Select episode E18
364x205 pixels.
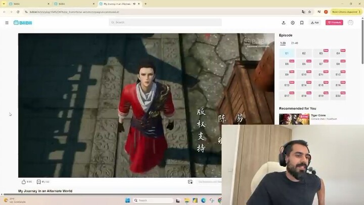(x=304, y=96)
